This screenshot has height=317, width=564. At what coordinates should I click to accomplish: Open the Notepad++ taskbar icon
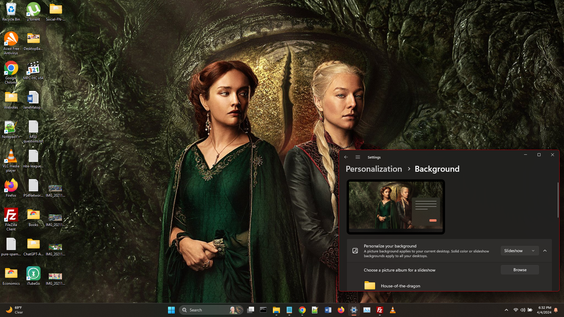pyautogui.click(x=315, y=310)
